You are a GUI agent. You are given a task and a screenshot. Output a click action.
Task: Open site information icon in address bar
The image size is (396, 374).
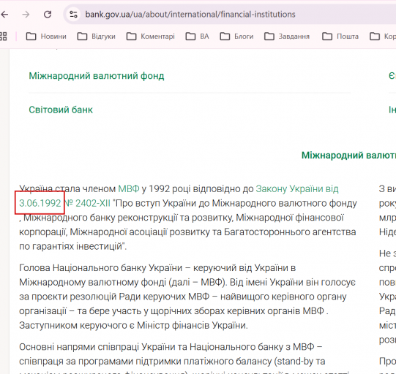click(x=73, y=15)
